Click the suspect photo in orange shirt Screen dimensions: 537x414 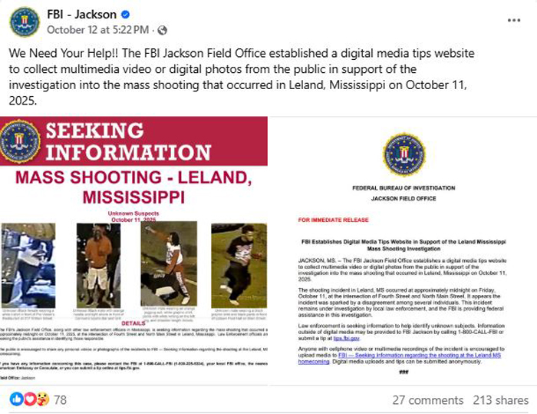click(99, 265)
